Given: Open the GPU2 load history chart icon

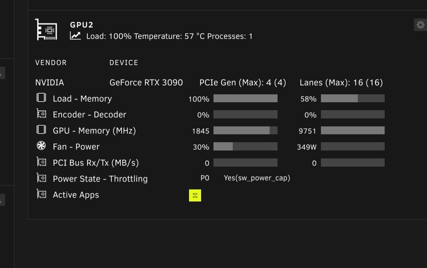Looking at the screenshot, I should click(75, 36).
